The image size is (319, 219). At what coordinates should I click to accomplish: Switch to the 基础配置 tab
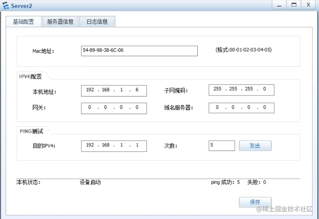pos(23,22)
